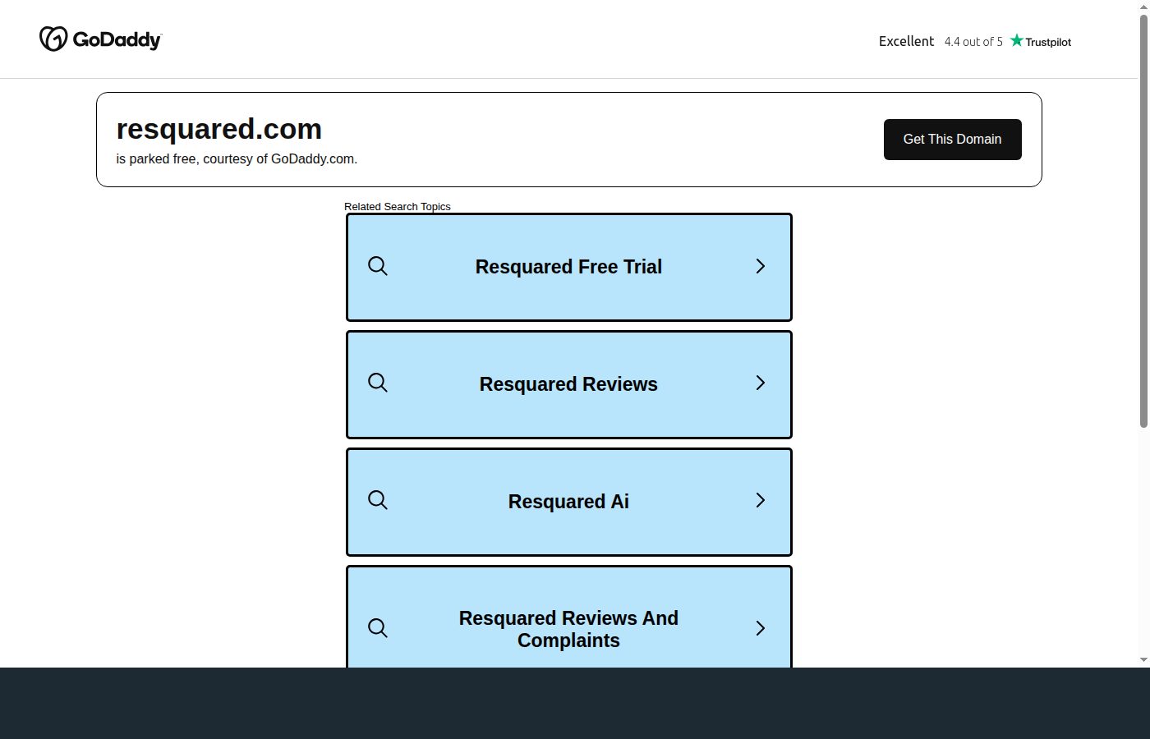Click search icon beside Resquared Ai
The image size is (1150, 739).
pos(378,500)
